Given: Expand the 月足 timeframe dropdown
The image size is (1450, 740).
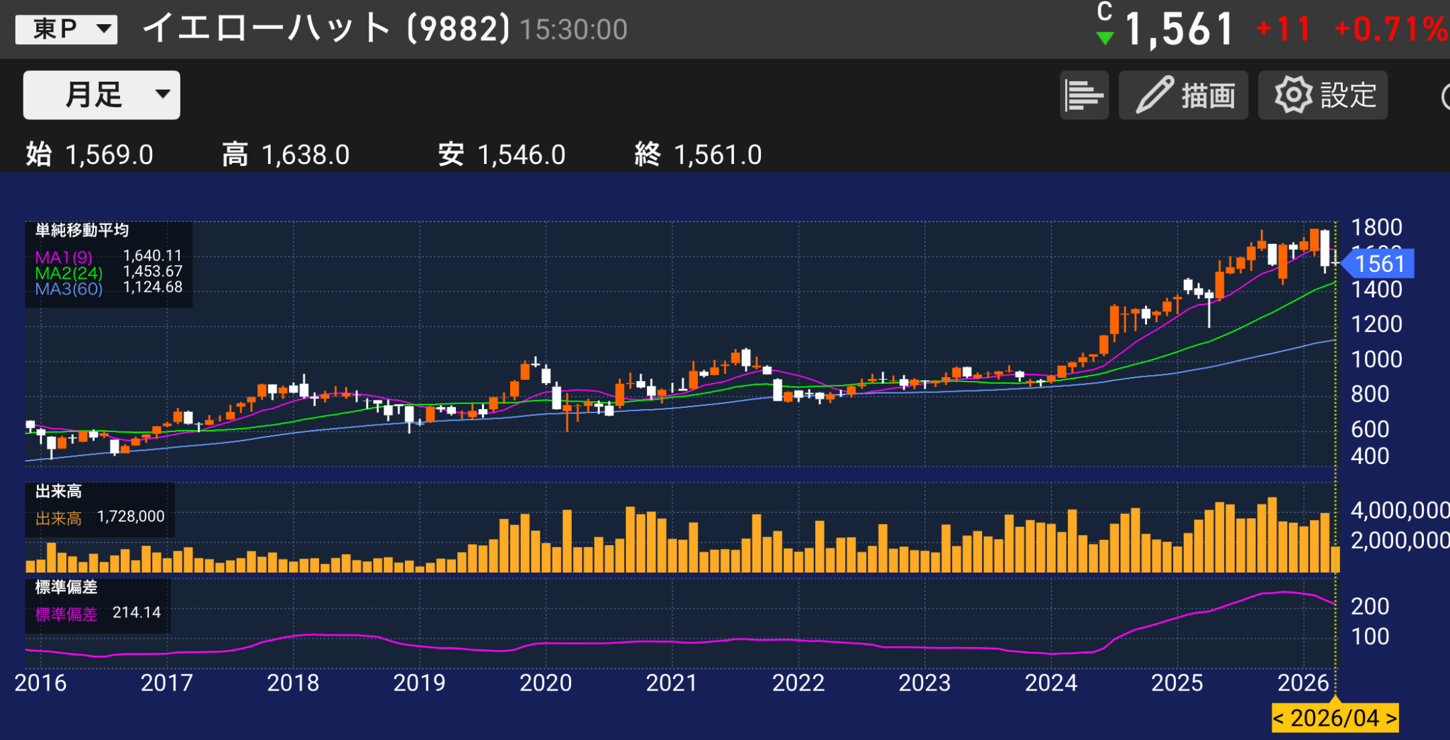Looking at the screenshot, I should pos(102,94).
